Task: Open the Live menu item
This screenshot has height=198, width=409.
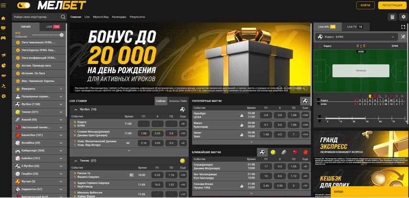Action: pos(87,17)
